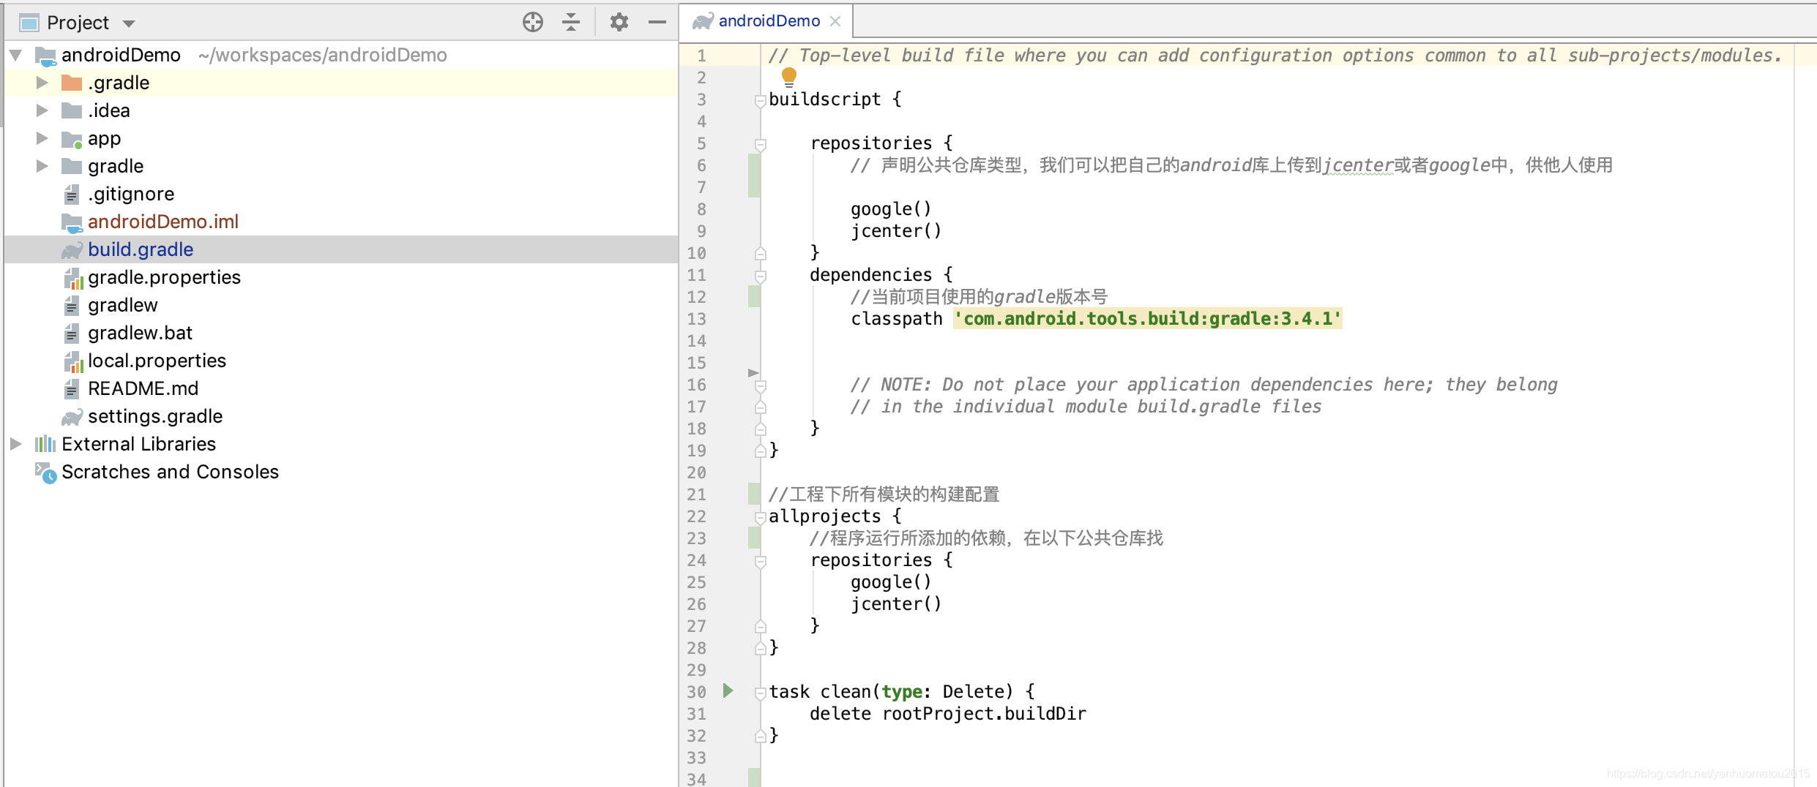Fold the allprojects block at line 22
This screenshot has height=787, width=1817.
pyautogui.click(x=760, y=517)
